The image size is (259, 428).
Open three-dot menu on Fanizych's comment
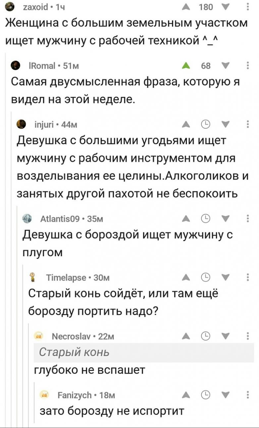pyautogui.click(x=248, y=395)
